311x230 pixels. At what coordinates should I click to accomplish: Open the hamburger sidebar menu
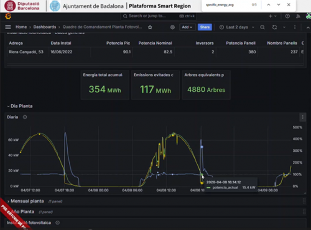pyautogui.click(x=8, y=27)
